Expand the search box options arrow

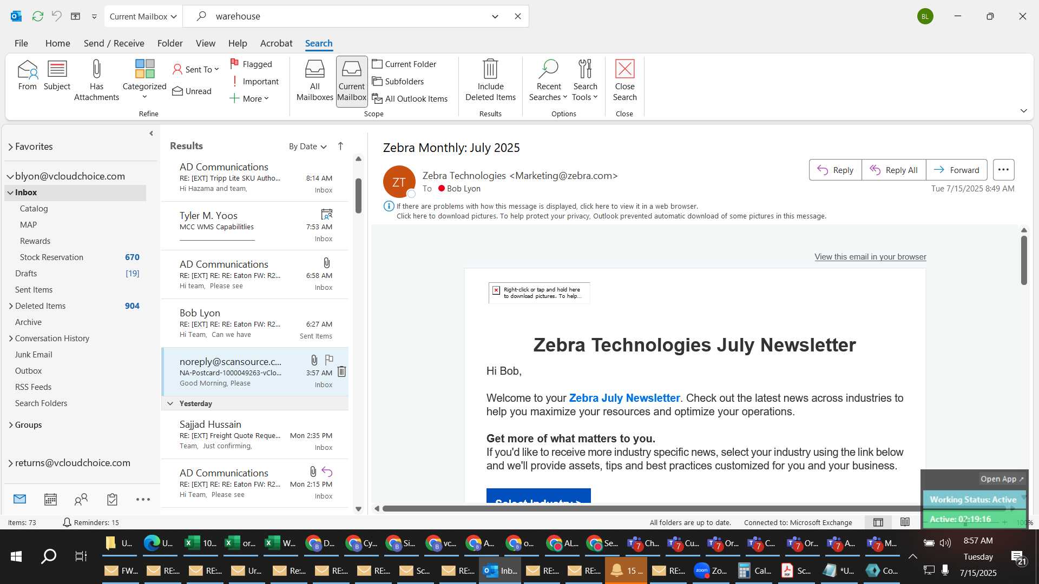tap(495, 16)
